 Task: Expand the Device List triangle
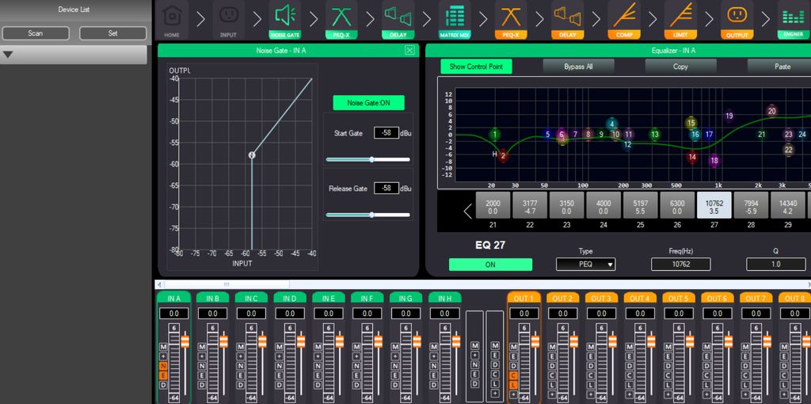tap(9, 55)
